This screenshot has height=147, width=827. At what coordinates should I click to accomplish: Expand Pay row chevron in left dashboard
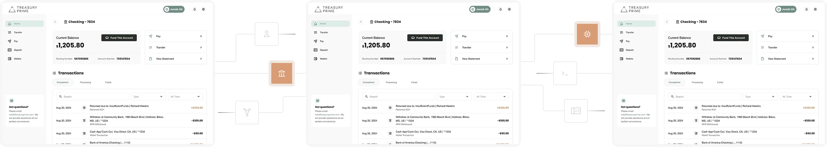(x=201, y=36)
